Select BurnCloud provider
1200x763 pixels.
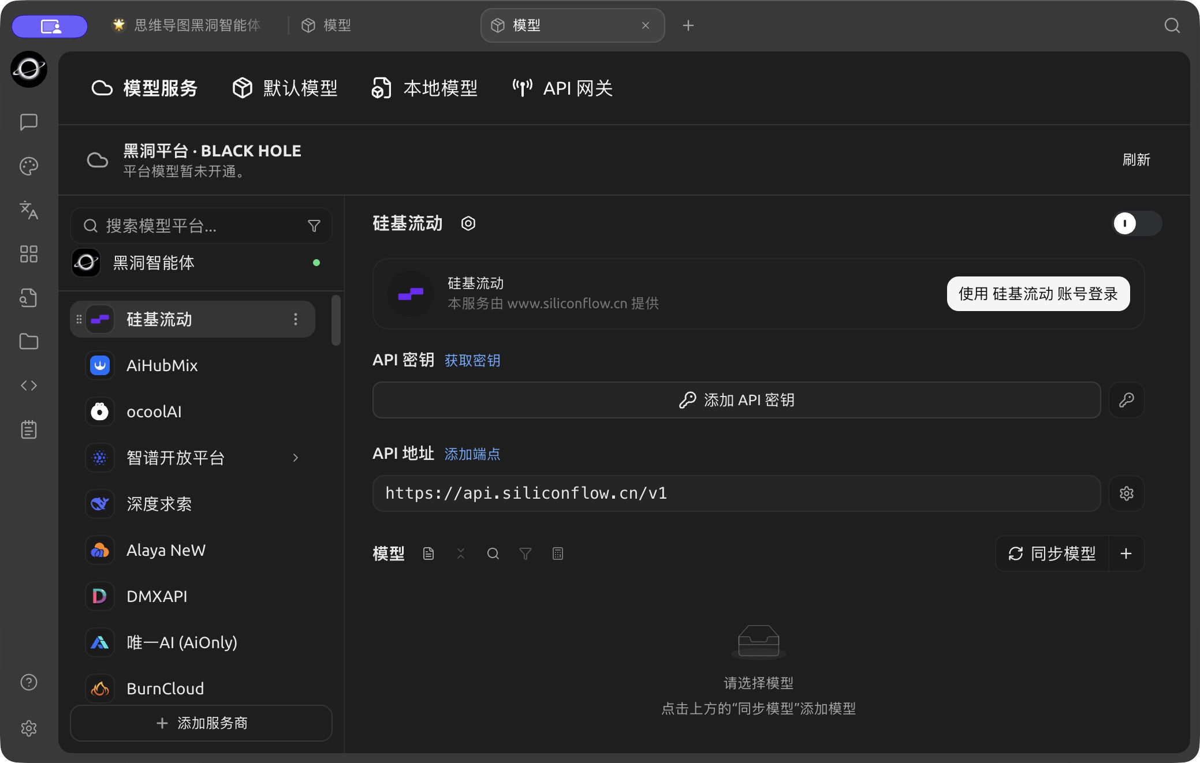[193, 688]
